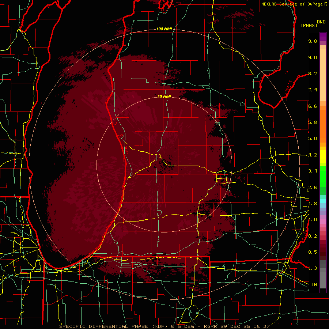329x329 pixels.
Task: Click the 7.4 value on the color scale
Action: (313, 90)
